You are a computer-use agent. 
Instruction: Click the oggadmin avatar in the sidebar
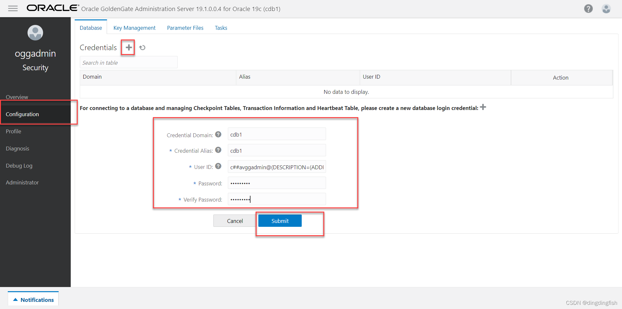tap(35, 33)
